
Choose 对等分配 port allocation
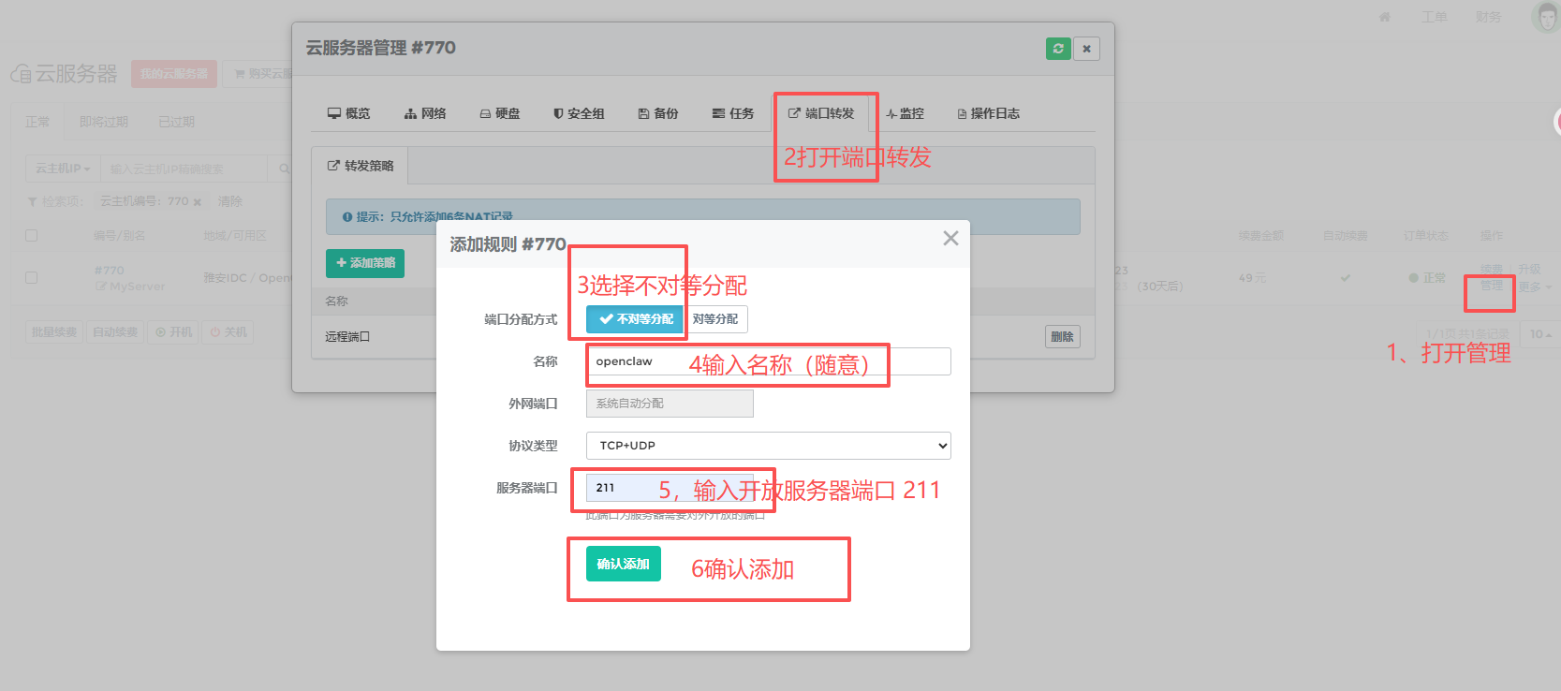[715, 319]
